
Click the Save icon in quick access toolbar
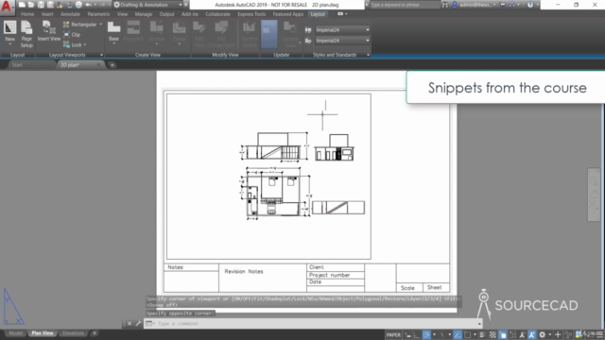coord(41,5)
